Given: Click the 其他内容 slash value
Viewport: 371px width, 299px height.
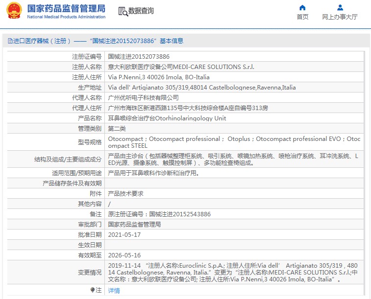Looking at the screenshot, I should [109, 204].
